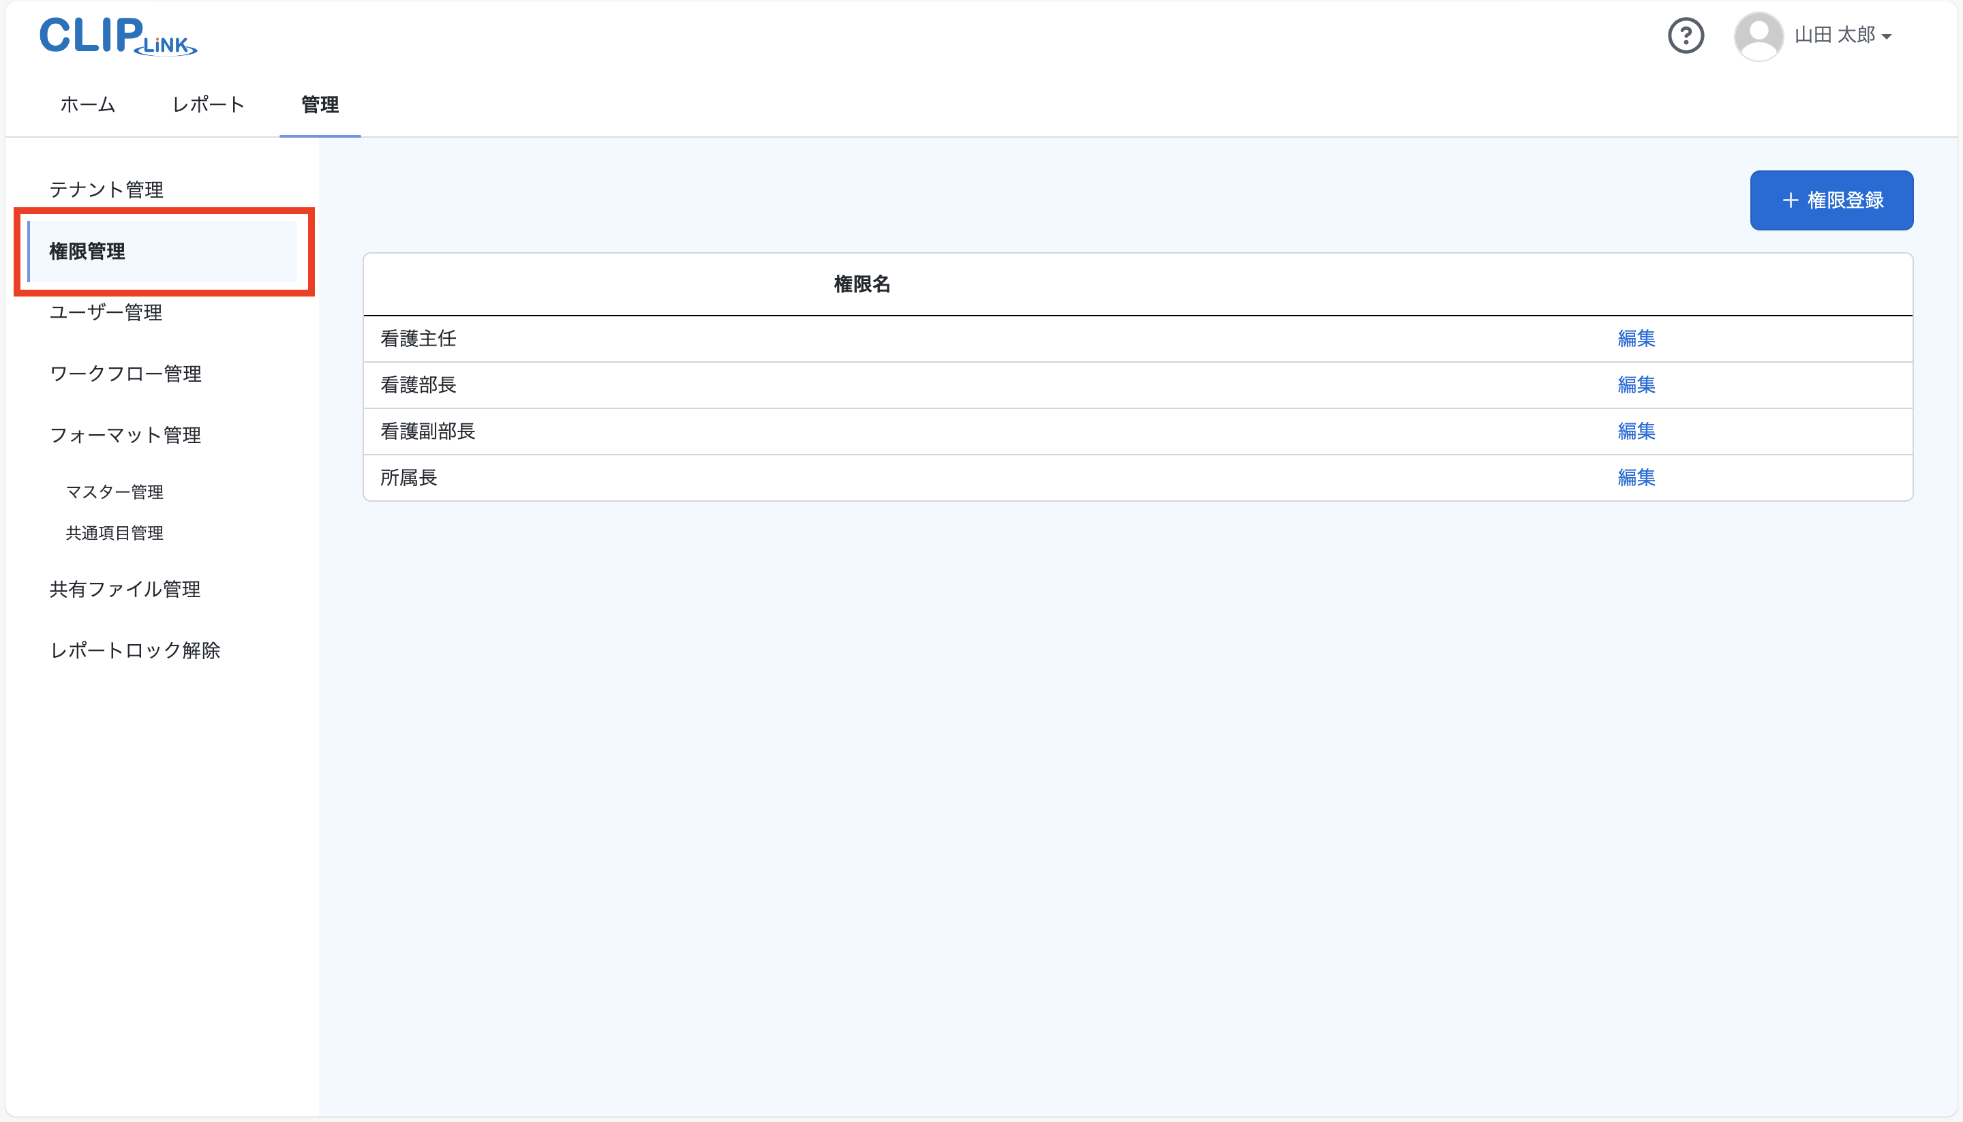
Task: Collapse the 共通項目管理 sub-item group
Action: pos(114,532)
